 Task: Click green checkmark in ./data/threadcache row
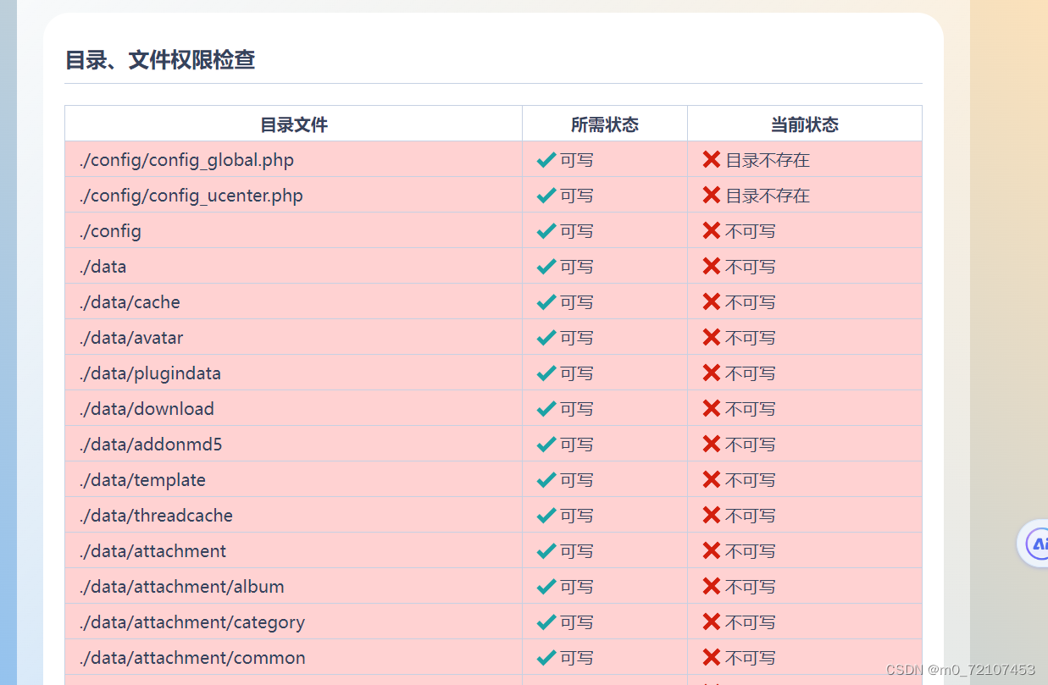click(546, 515)
